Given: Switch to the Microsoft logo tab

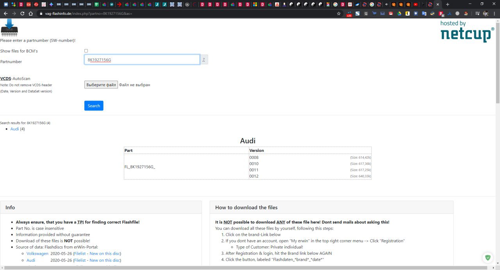Looking at the screenshot, I should pos(255,4).
